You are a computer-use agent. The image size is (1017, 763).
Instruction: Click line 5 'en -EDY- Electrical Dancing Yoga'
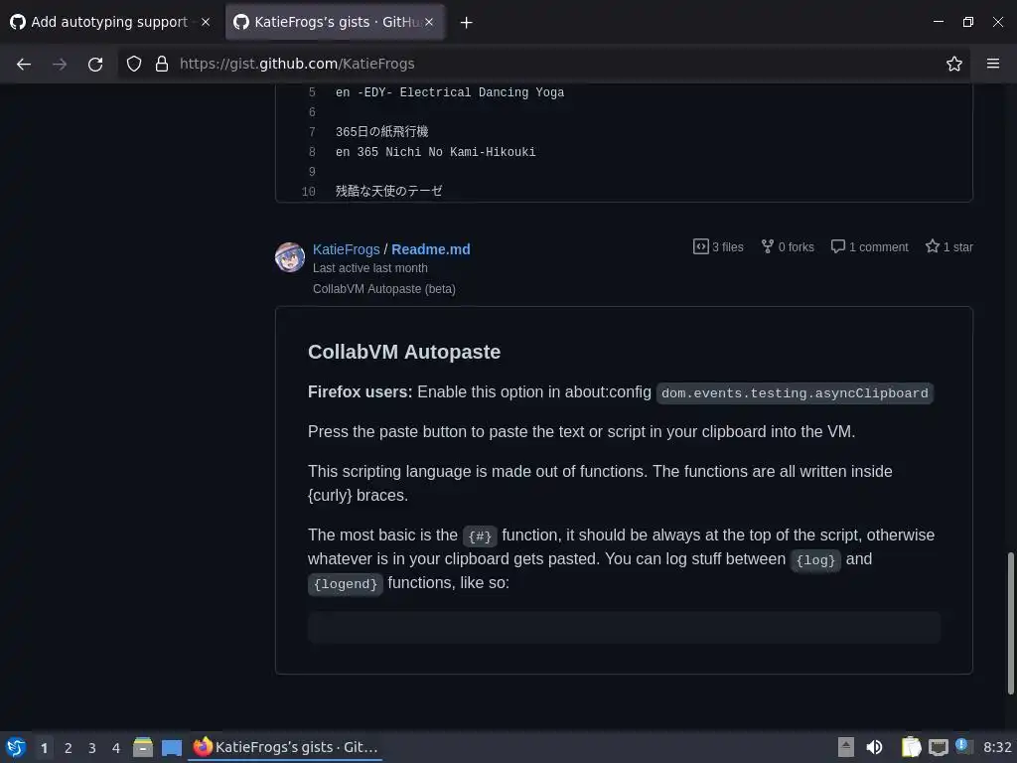450,92
